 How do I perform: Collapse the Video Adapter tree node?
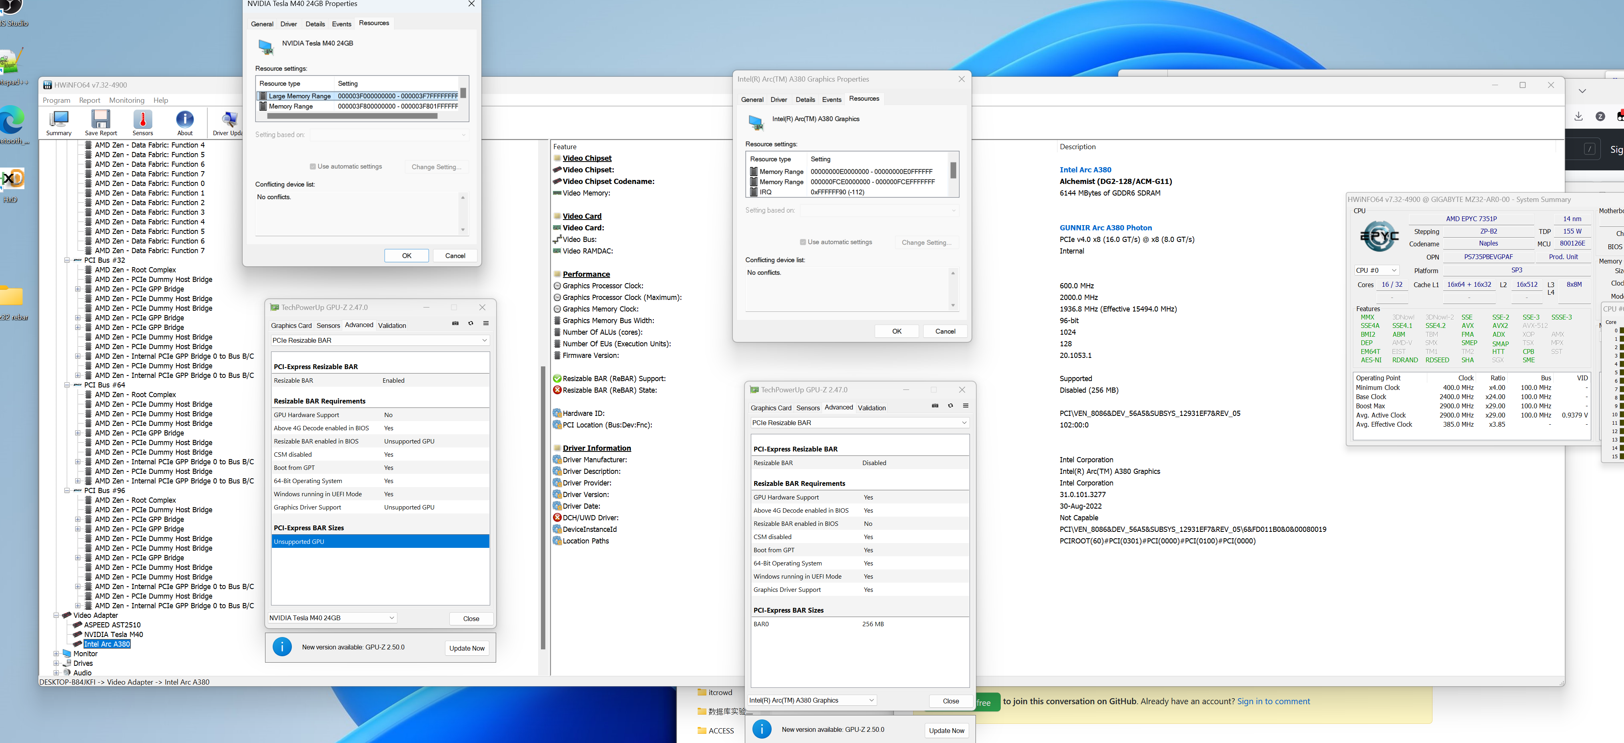click(56, 615)
